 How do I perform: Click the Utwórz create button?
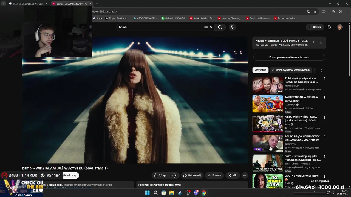point(315,27)
